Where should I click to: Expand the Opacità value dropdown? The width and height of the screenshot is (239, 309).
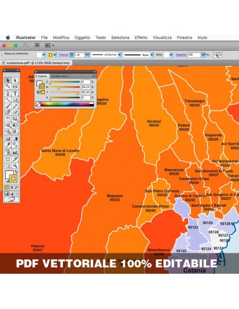[x=203, y=55]
